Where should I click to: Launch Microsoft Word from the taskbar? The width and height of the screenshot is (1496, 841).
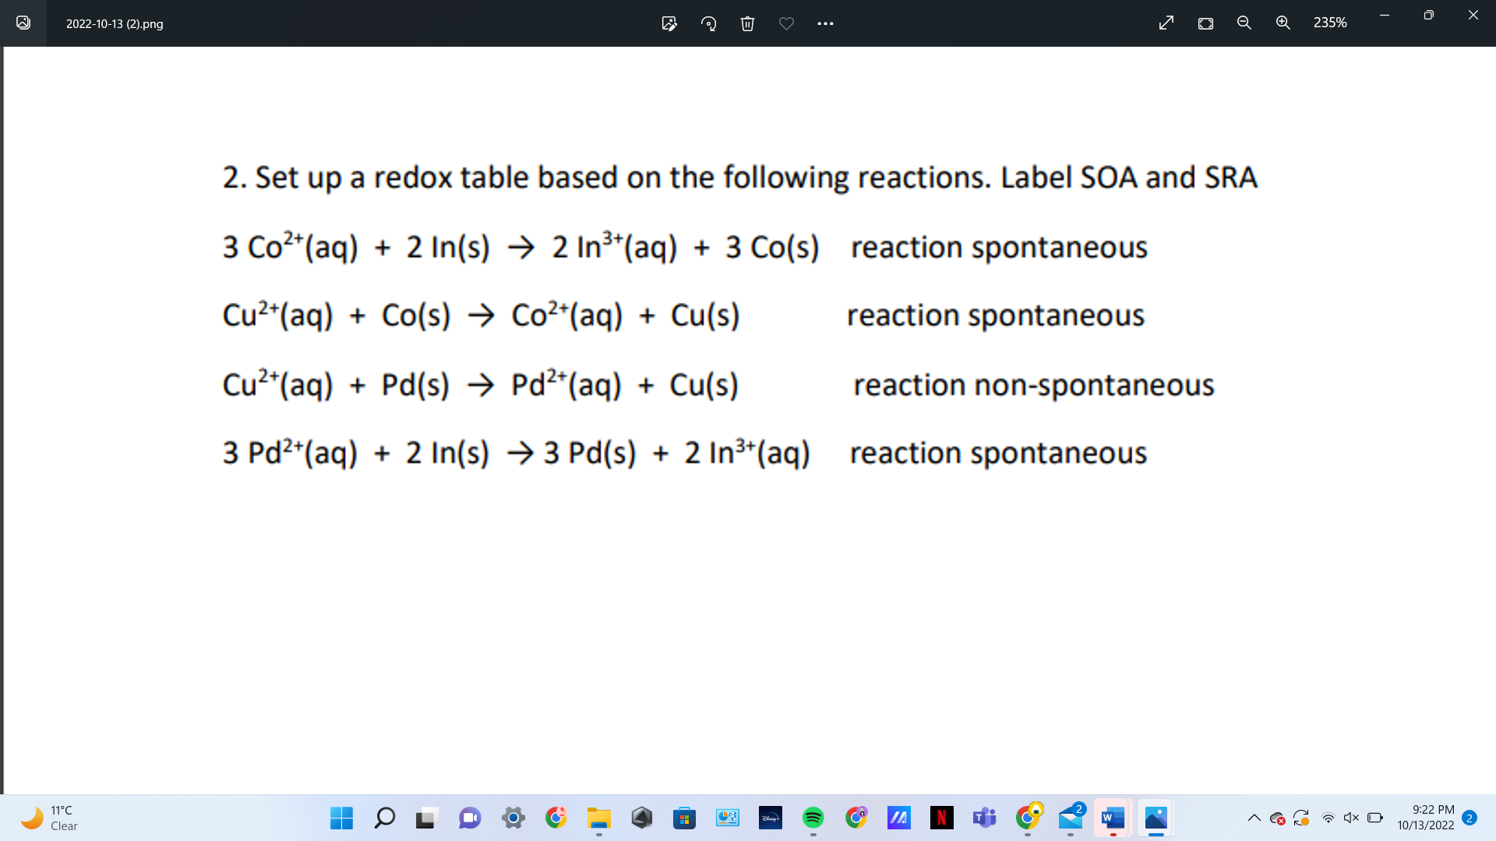pyautogui.click(x=1112, y=818)
